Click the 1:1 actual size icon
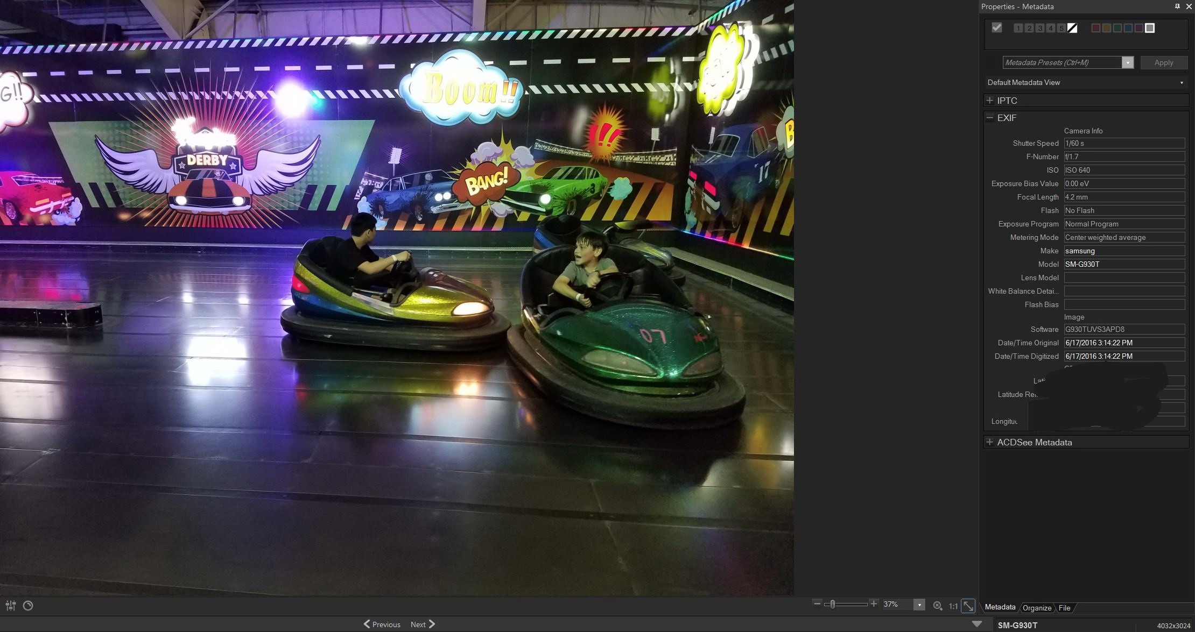Image resolution: width=1195 pixels, height=632 pixels. (953, 606)
